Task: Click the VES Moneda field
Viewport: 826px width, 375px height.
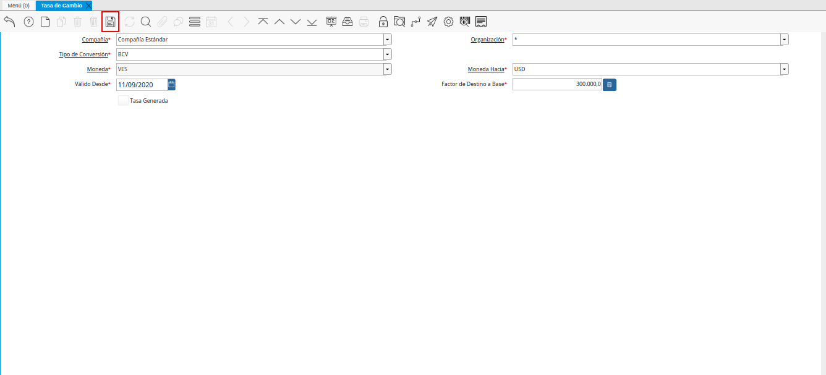Action: coord(250,69)
